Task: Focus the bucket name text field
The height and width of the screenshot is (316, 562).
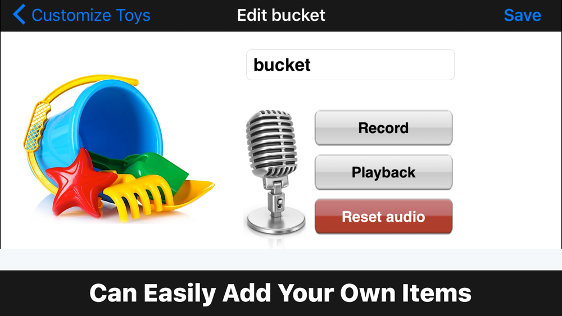Action: tap(350, 65)
